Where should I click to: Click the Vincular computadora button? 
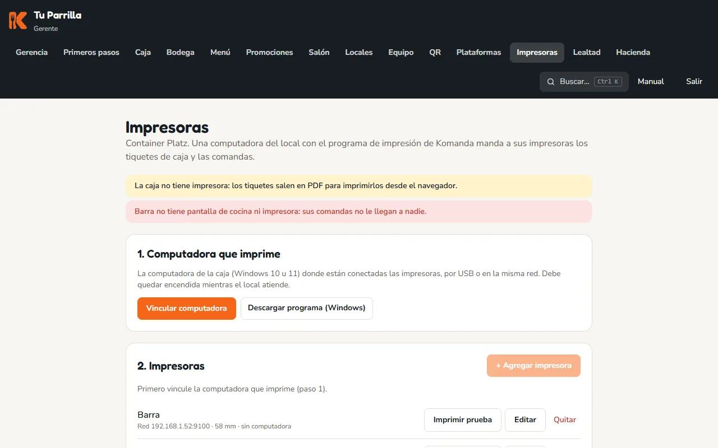(187, 309)
